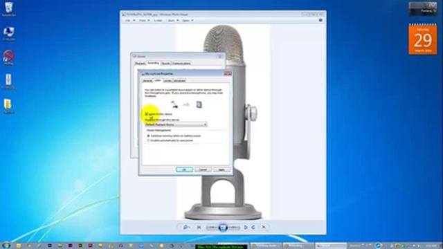This screenshot has height=249, width=443.
Task: Open the Communications tab in the Sound window
Action: coord(181,63)
